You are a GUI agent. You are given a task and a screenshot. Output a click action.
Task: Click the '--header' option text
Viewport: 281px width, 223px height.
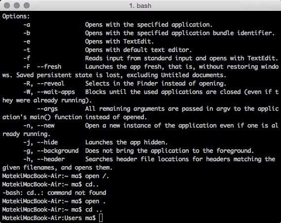click(51, 159)
